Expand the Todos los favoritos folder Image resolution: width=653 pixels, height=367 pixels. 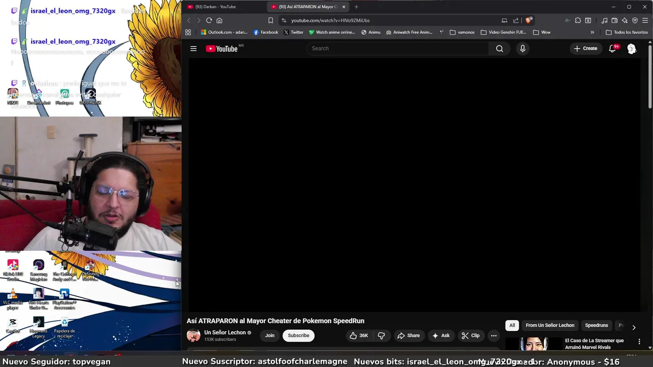pyautogui.click(x=626, y=32)
